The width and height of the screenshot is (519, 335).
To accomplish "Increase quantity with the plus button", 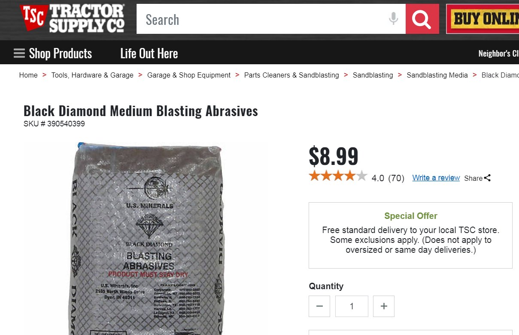I will (384, 306).
